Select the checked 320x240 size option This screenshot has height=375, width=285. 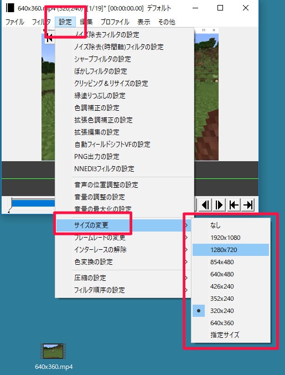[231, 311]
